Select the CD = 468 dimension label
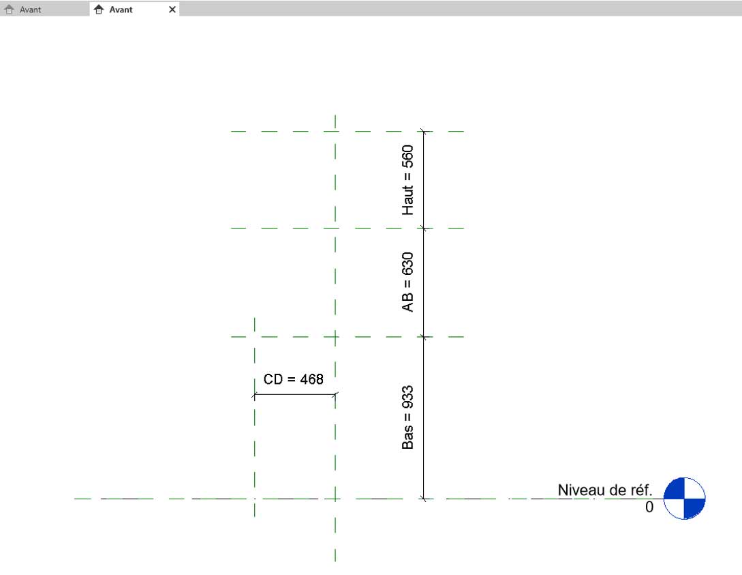This screenshot has width=742, height=575. 294,379
